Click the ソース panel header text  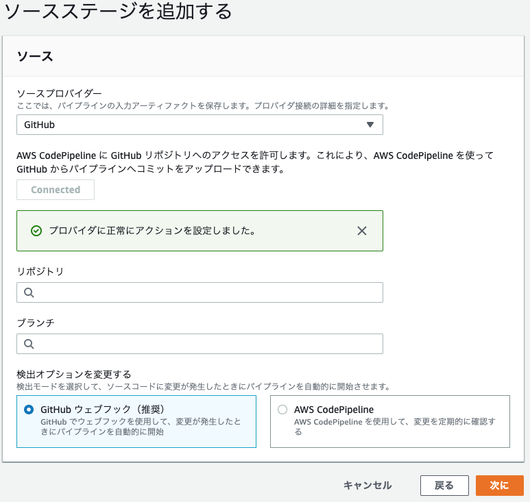coord(35,56)
